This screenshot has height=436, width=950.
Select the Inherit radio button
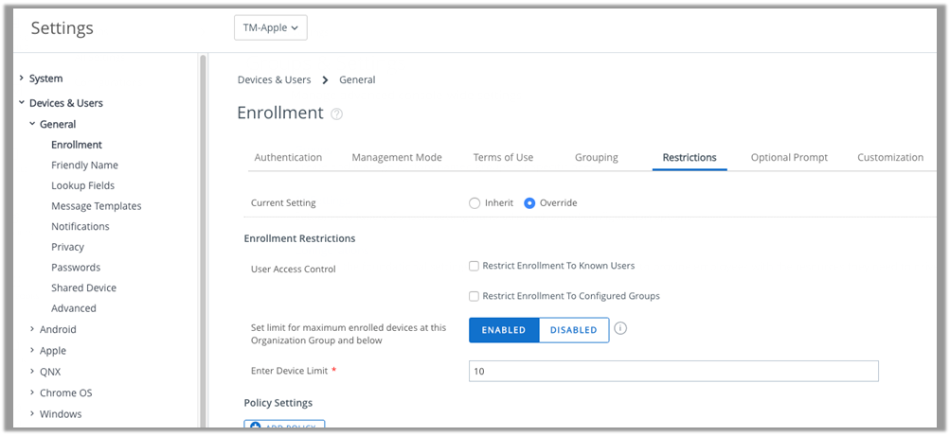point(475,203)
